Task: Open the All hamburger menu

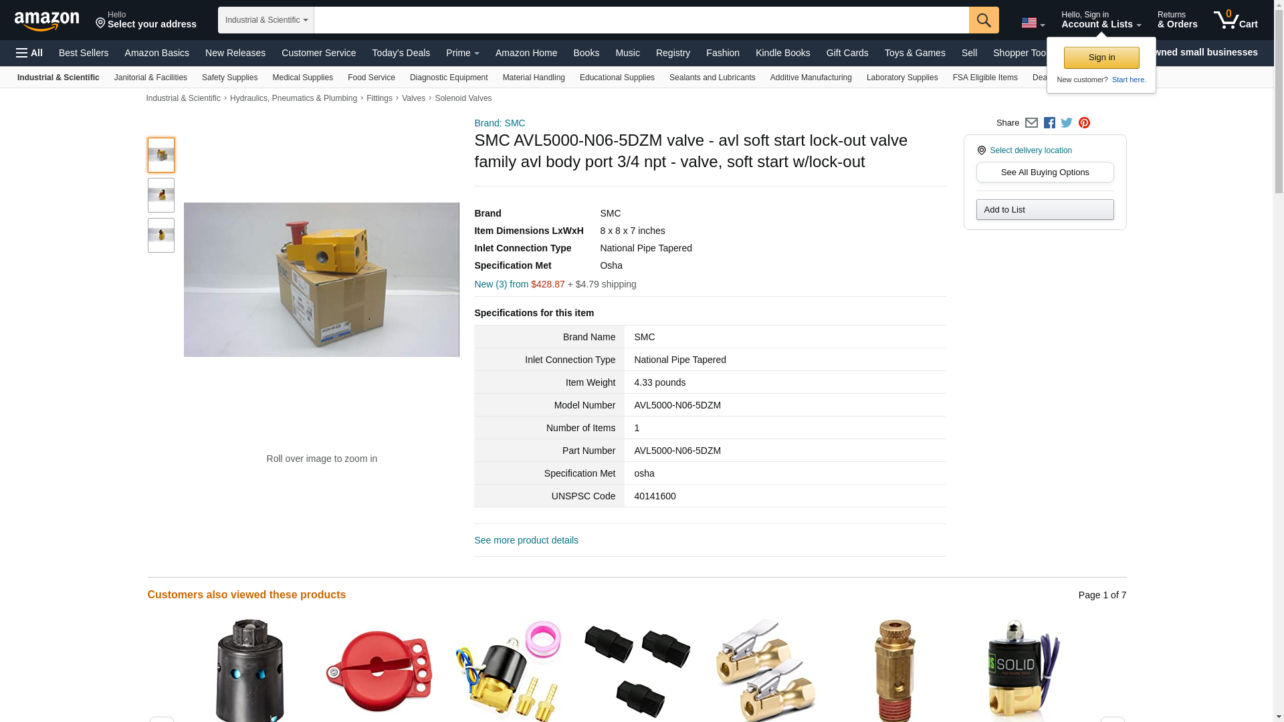Action: tap(29, 53)
